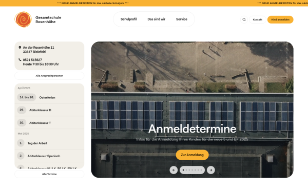Image resolution: width=308 pixels, height=192 pixels.
Task: Open the Das sind wir menu
Action: point(157,19)
